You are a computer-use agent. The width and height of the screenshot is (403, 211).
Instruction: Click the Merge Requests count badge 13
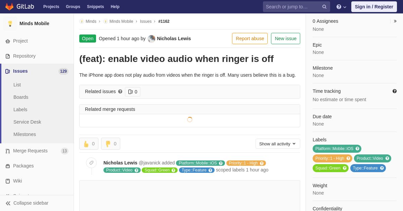[64, 151]
